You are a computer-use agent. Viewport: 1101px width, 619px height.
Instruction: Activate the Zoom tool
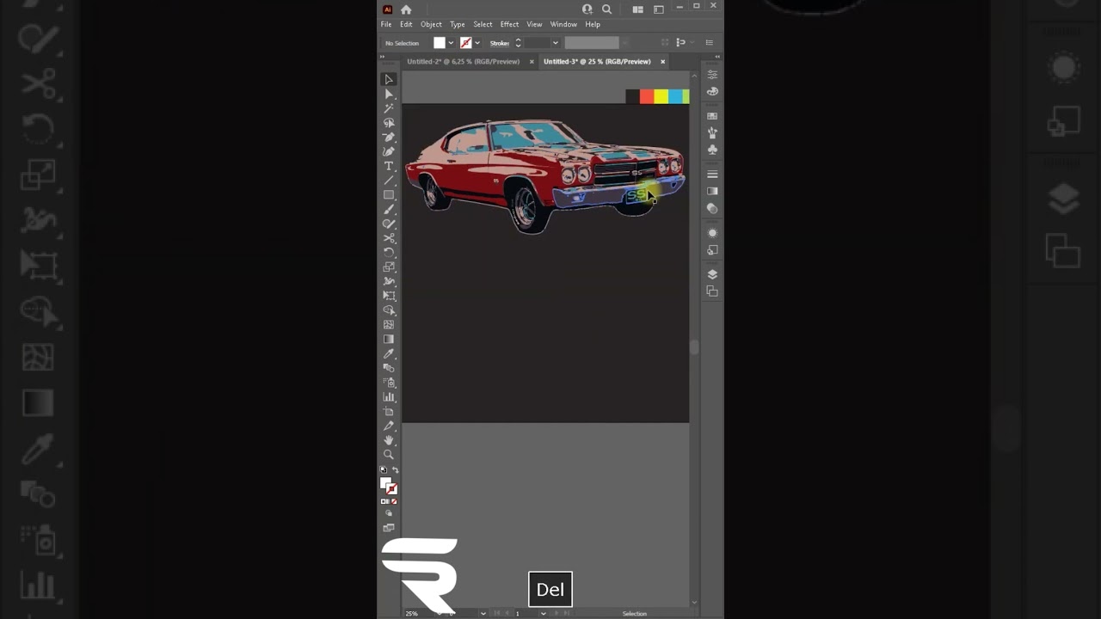point(389,455)
